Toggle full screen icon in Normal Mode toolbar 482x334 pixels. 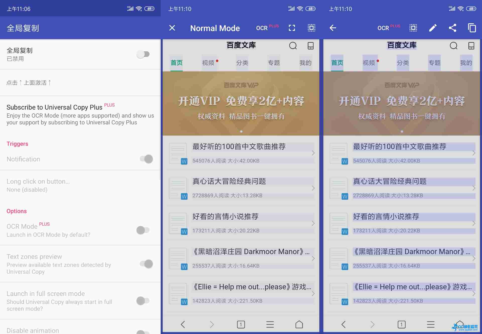pos(292,28)
